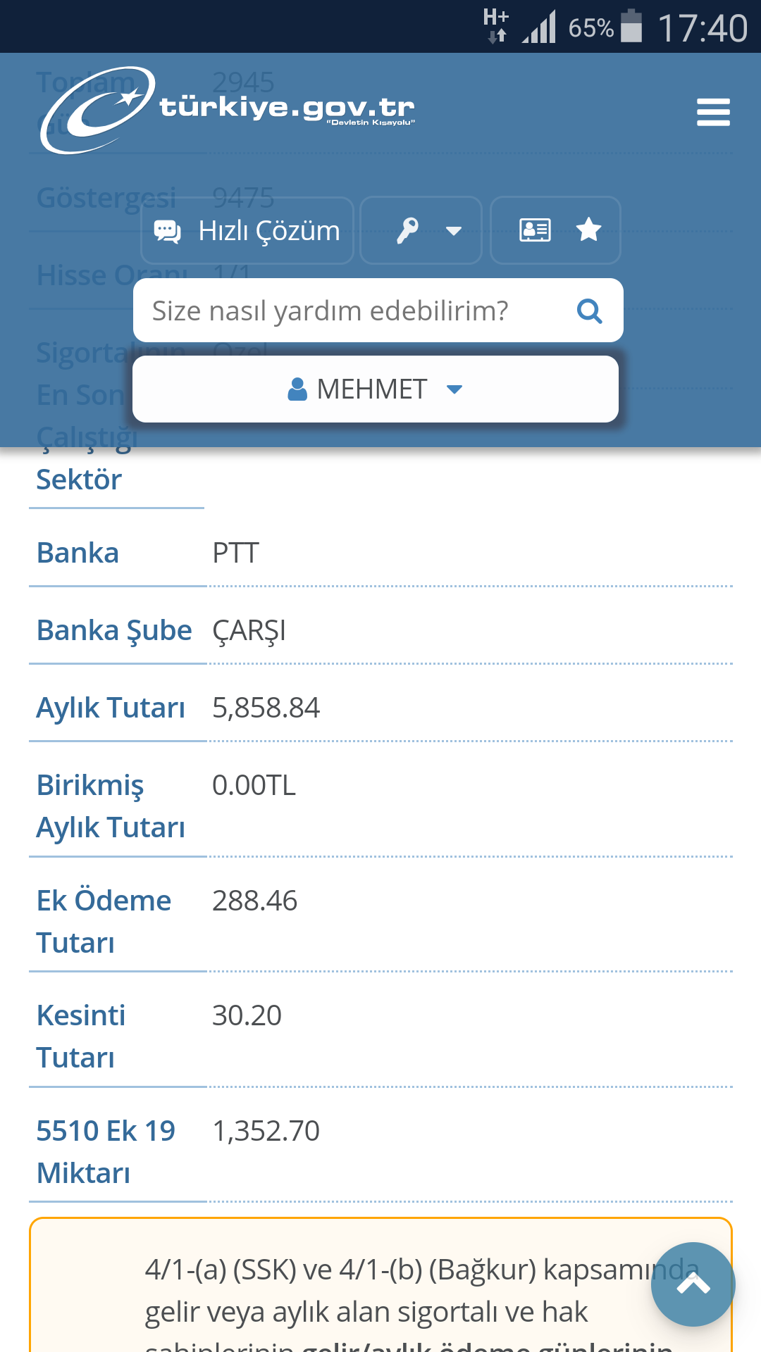Click the 5510 Ek 19 Miktarı label
This screenshot has width=761, height=1352.
106,1151
